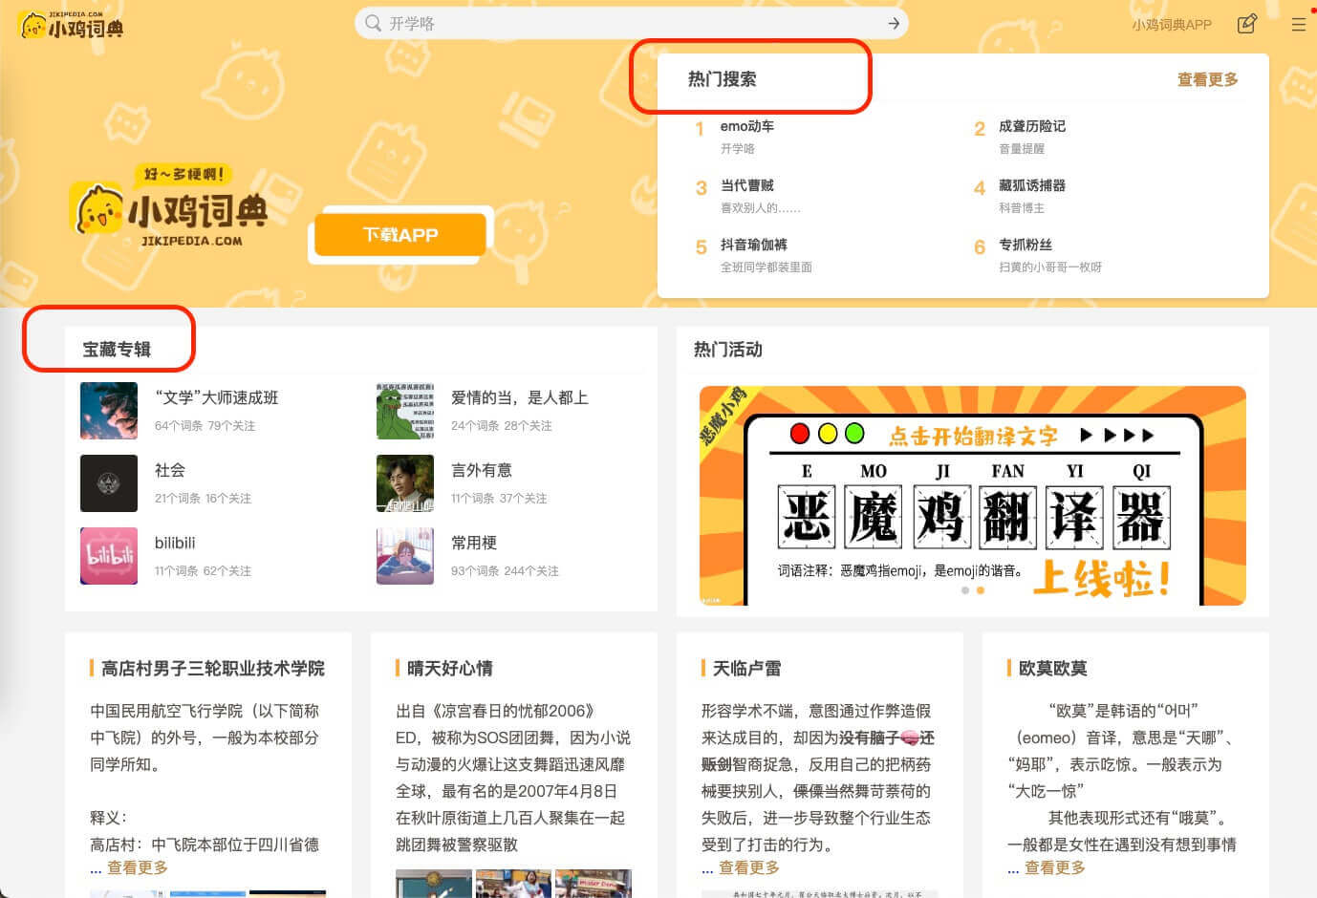Select the first carousel pagination dot

[x=964, y=590]
